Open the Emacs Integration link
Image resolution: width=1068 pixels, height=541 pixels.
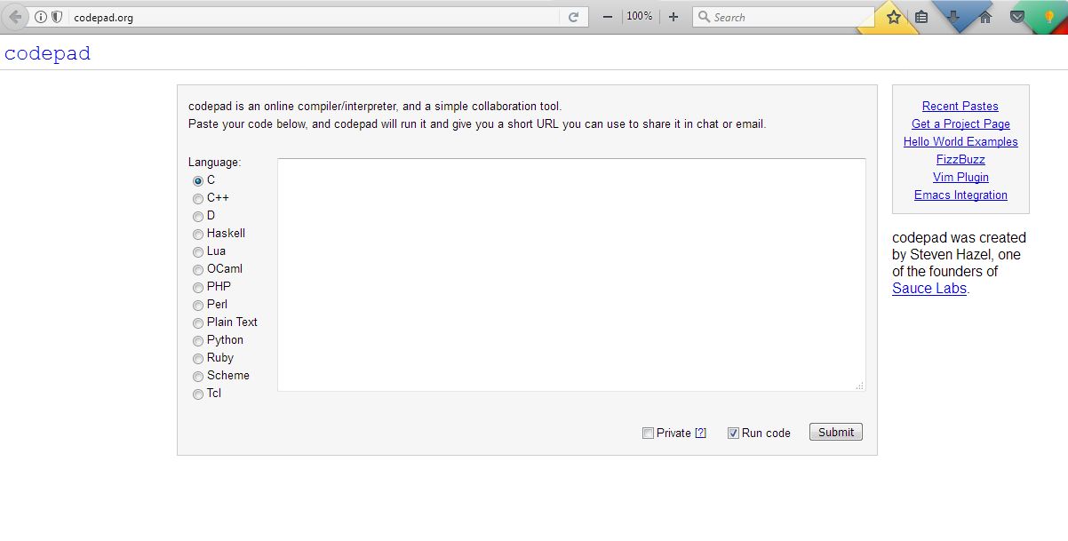pyautogui.click(x=960, y=195)
